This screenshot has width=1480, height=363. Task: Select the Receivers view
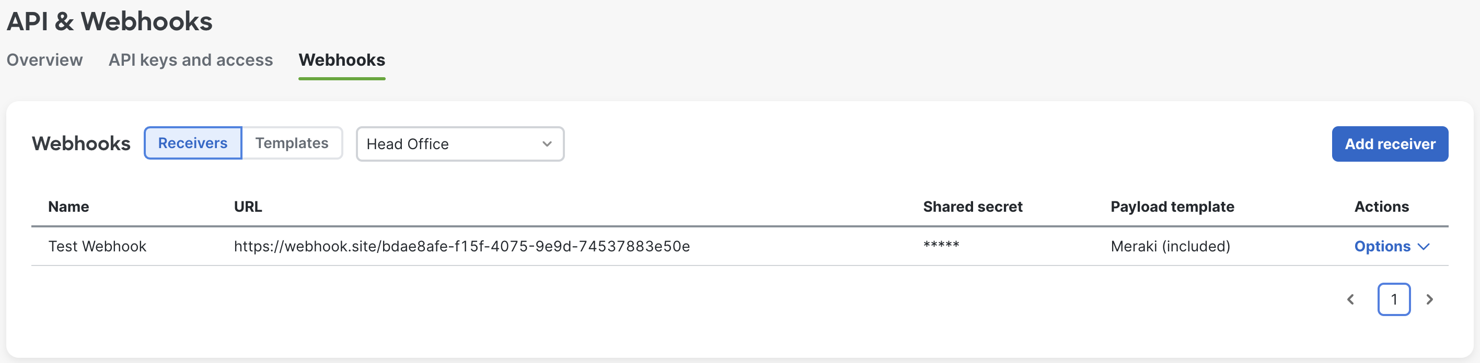(x=192, y=143)
